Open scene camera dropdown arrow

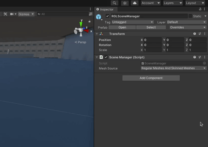[16, 14]
